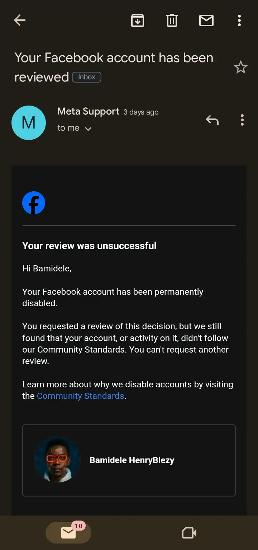The width and height of the screenshot is (258, 550).
Task: Click the Inbox label chip
Action: click(87, 77)
